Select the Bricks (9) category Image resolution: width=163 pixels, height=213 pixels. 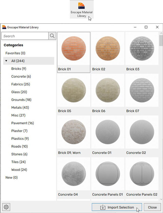(19, 69)
